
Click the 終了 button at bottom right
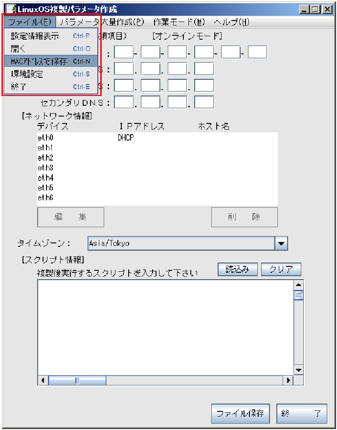pyautogui.click(x=302, y=413)
